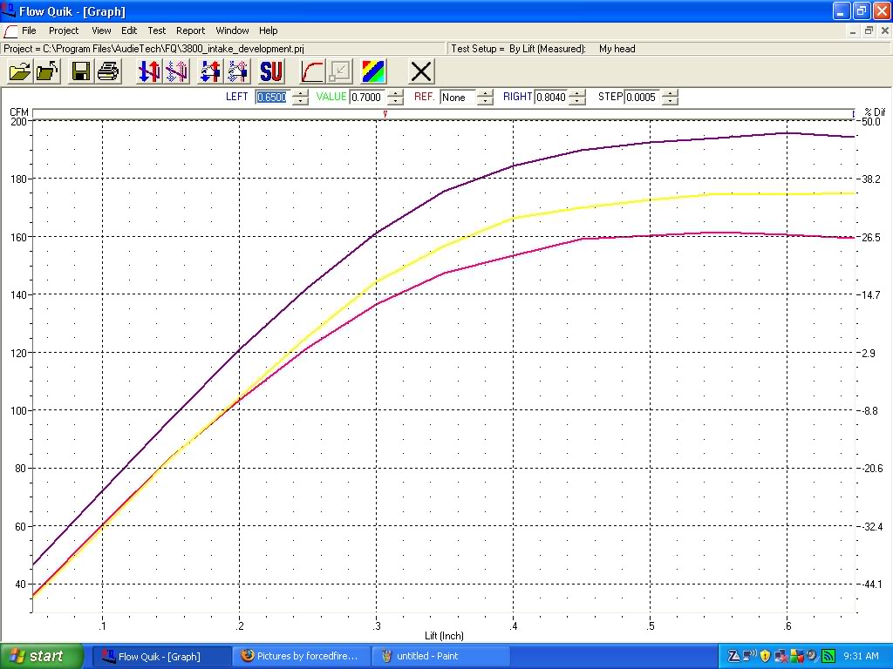This screenshot has height=669, width=893.
Task: Click the red marker on the top ruler
Action: point(385,114)
